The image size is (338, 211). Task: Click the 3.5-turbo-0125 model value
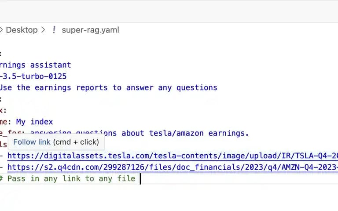pyautogui.click(x=33, y=76)
